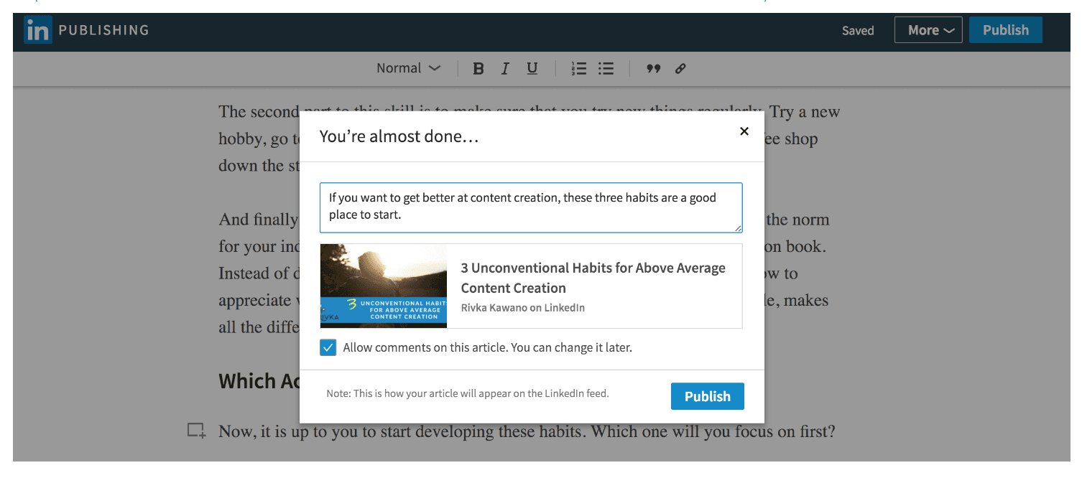Confirm with the Publish button in the dialog

pyautogui.click(x=707, y=396)
